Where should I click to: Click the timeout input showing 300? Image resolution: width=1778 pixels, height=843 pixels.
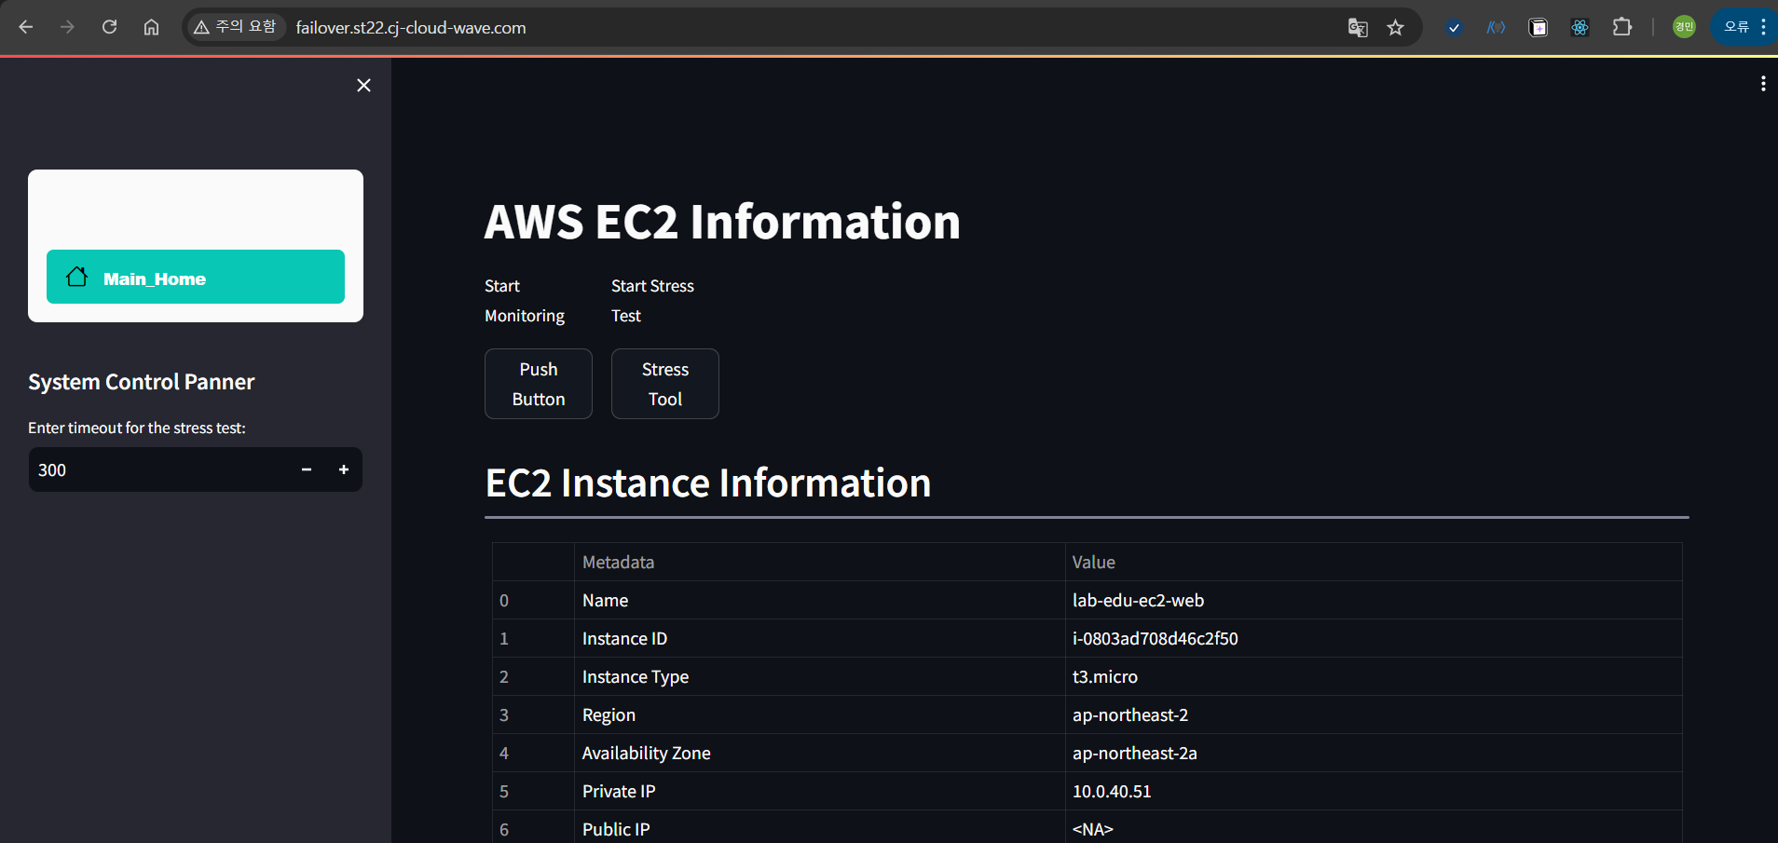pyautogui.click(x=158, y=469)
